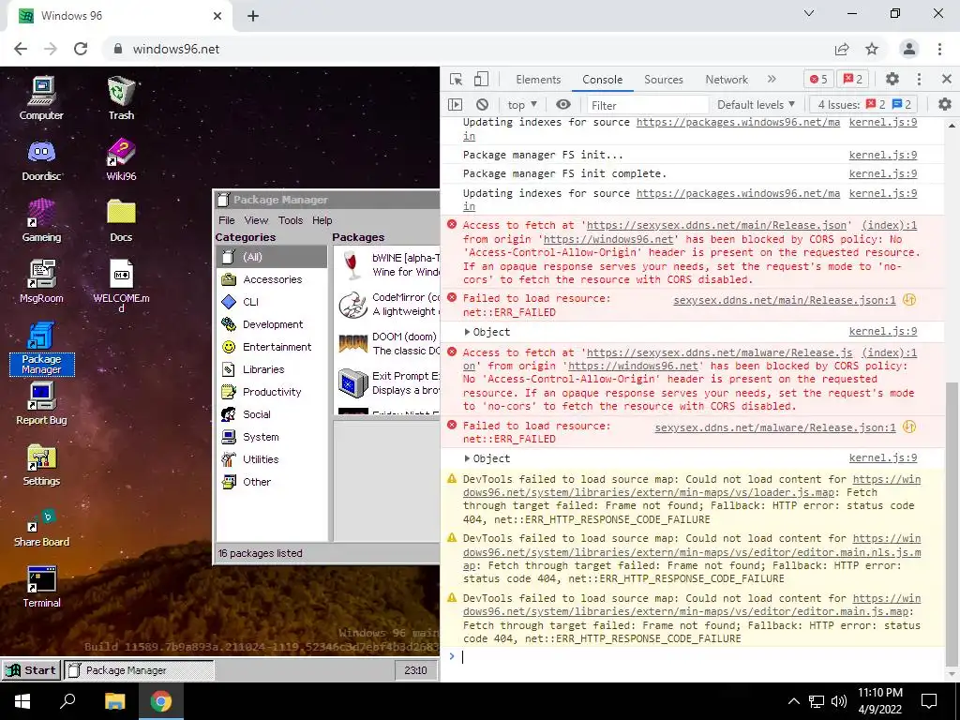This screenshot has width=960, height=720.
Task: Select the Accessories category
Action: point(272,279)
